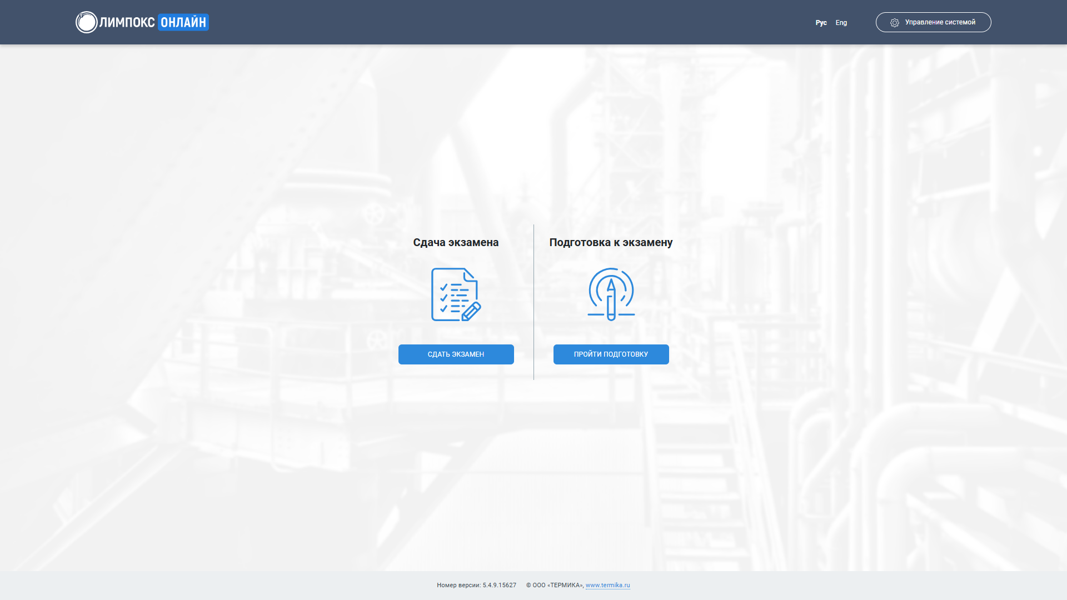The height and width of the screenshot is (600, 1067).
Task: Click the vertical divider between sections
Action: pyautogui.click(x=533, y=302)
